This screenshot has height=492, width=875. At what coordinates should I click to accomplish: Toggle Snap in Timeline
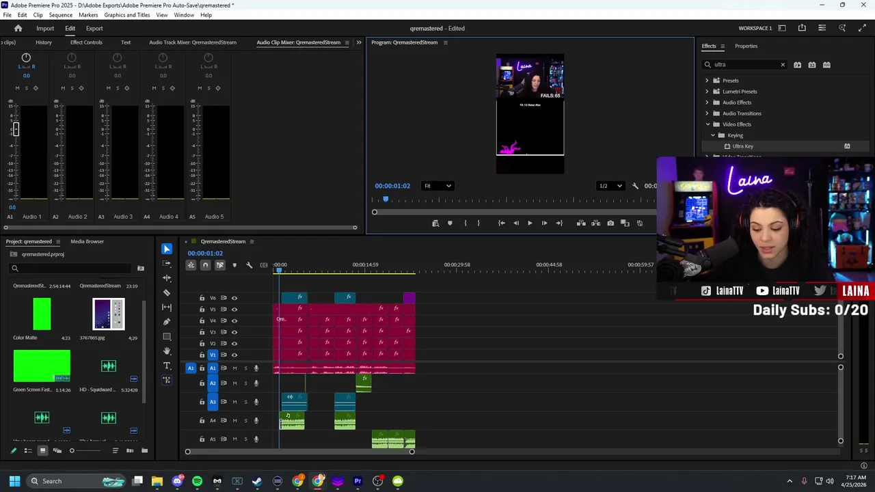click(x=205, y=265)
